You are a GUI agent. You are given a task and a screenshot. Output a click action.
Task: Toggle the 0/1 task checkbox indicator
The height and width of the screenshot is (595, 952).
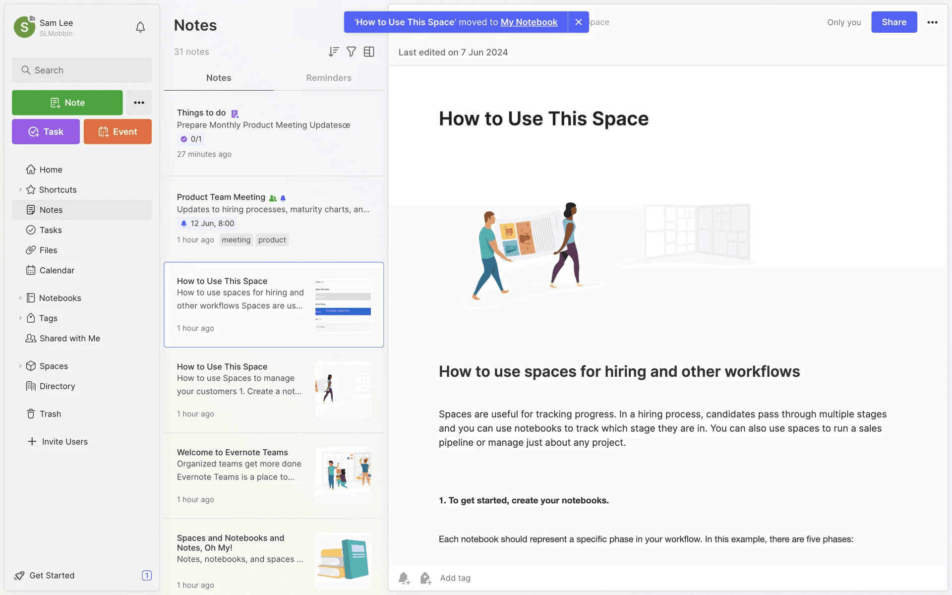[184, 139]
